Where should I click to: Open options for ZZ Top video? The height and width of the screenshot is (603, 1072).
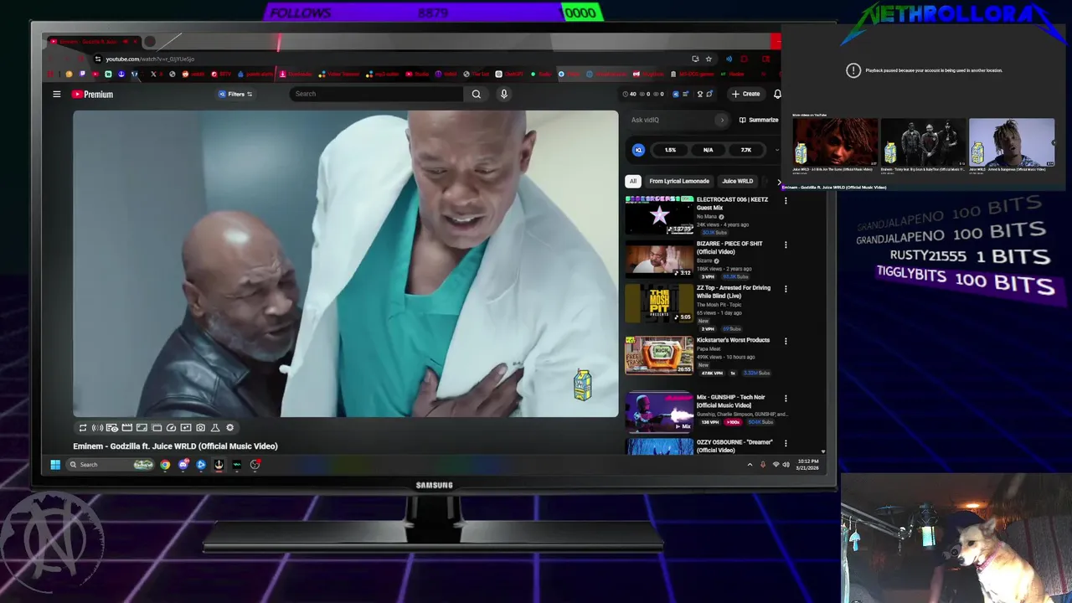pos(786,289)
